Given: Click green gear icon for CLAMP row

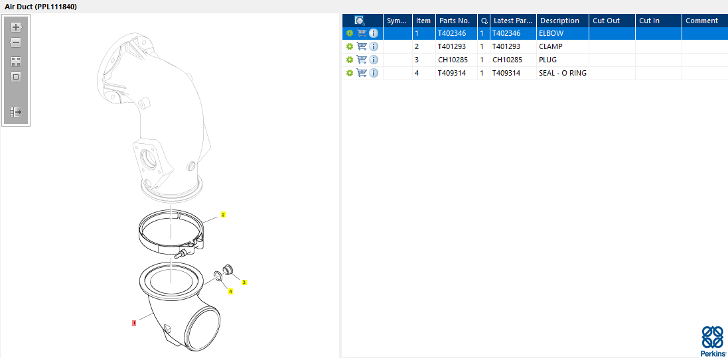Looking at the screenshot, I should (350, 46).
